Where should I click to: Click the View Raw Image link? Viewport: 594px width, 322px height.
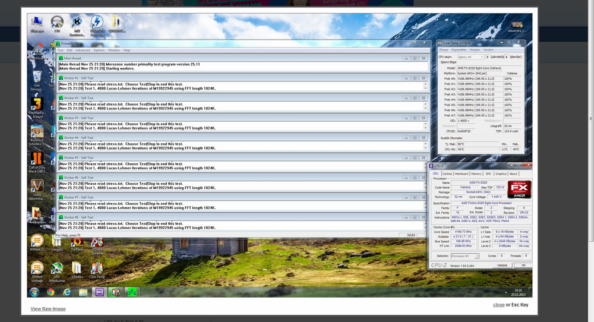pos(48,309)
